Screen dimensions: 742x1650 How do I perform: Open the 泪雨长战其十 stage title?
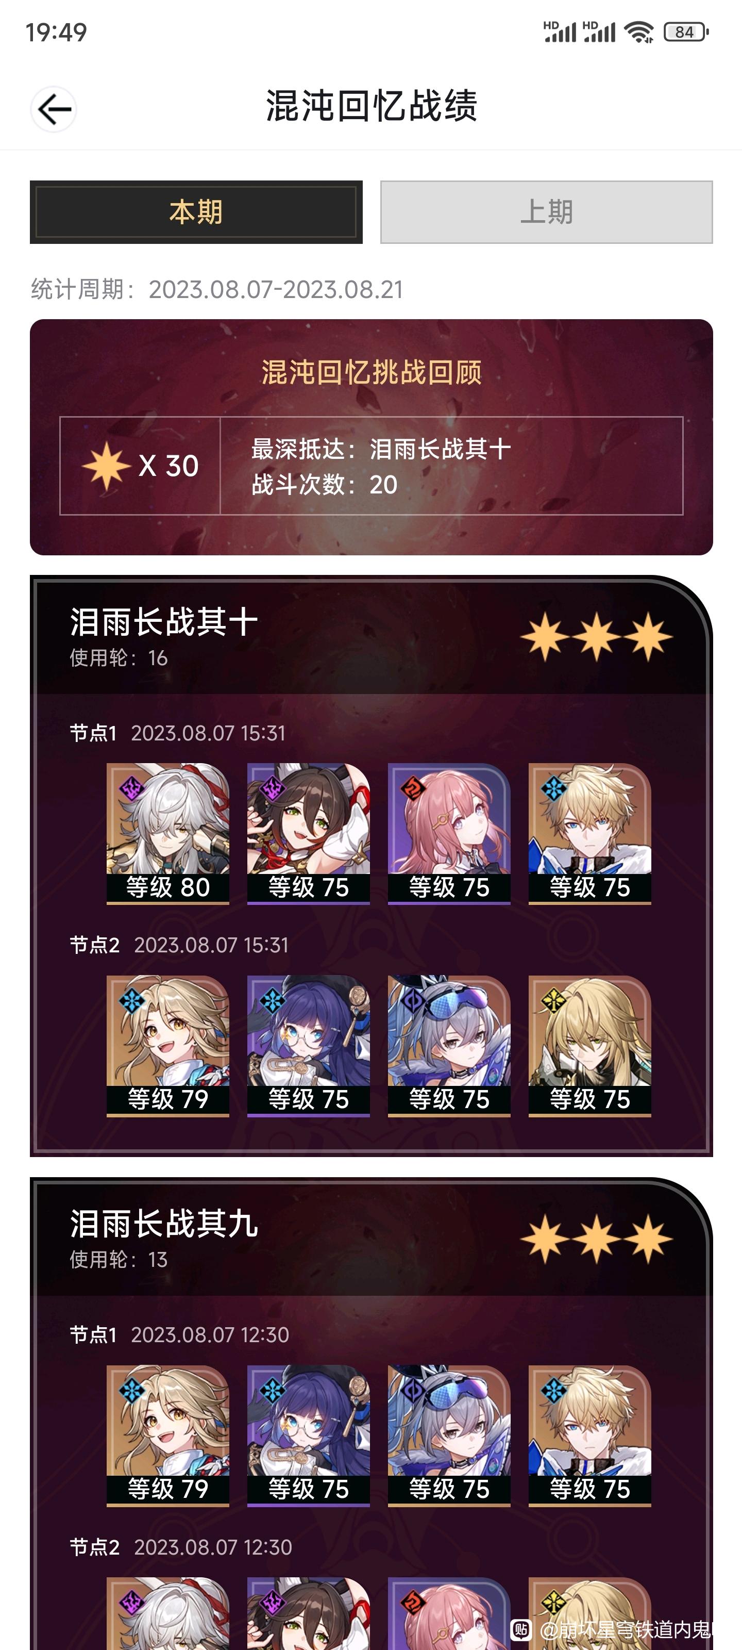click(x=164, y=622)
